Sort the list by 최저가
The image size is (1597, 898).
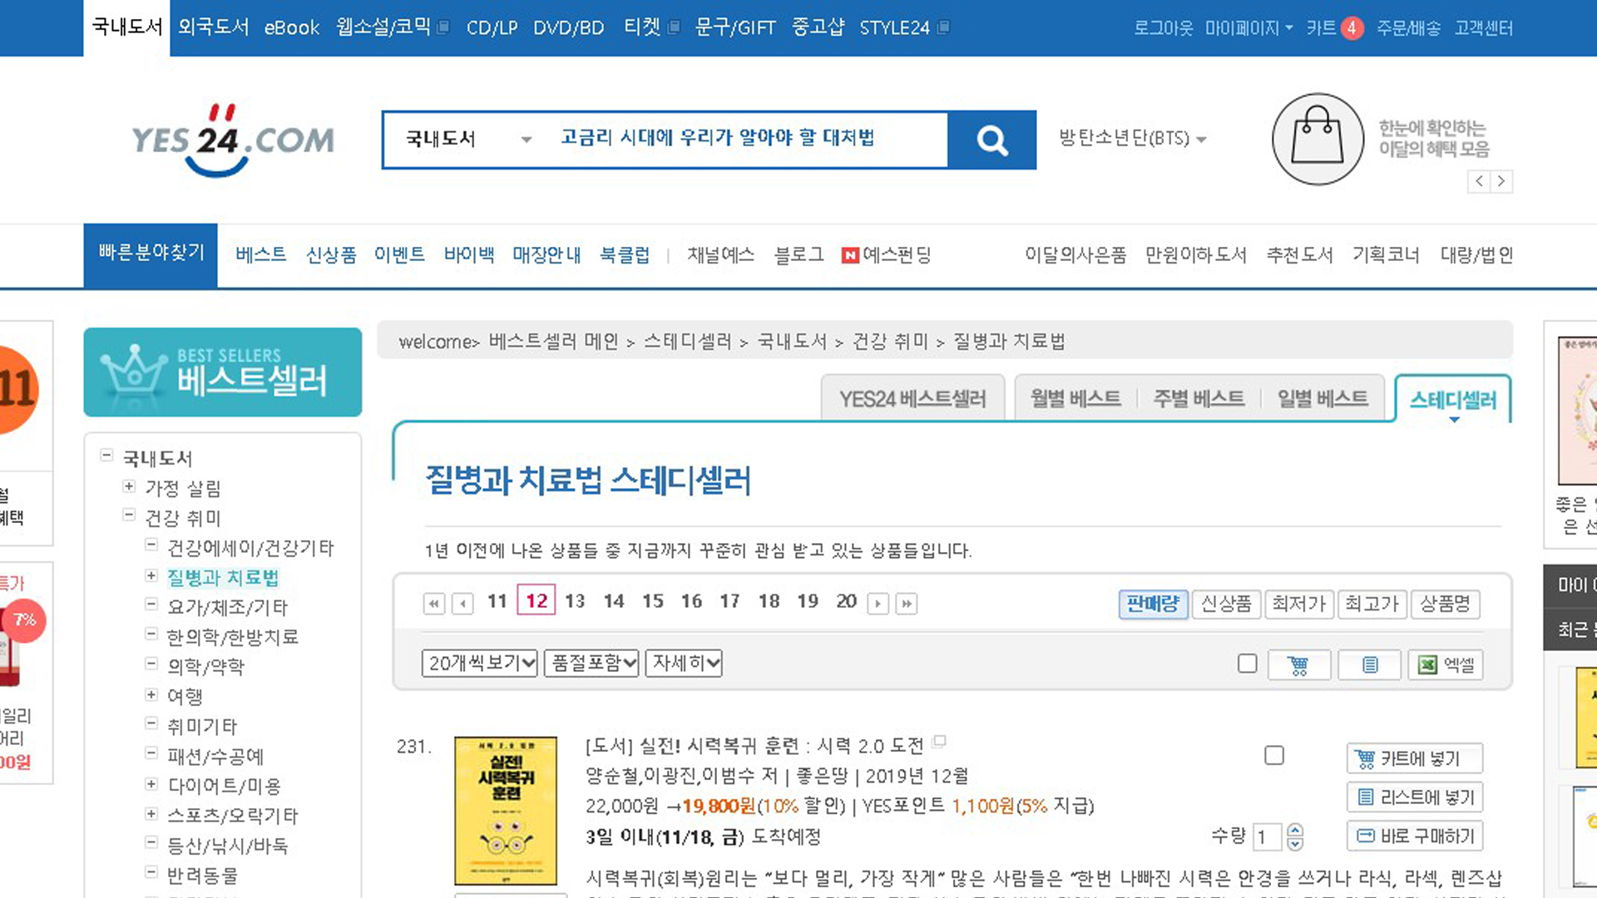(1298, 603)
